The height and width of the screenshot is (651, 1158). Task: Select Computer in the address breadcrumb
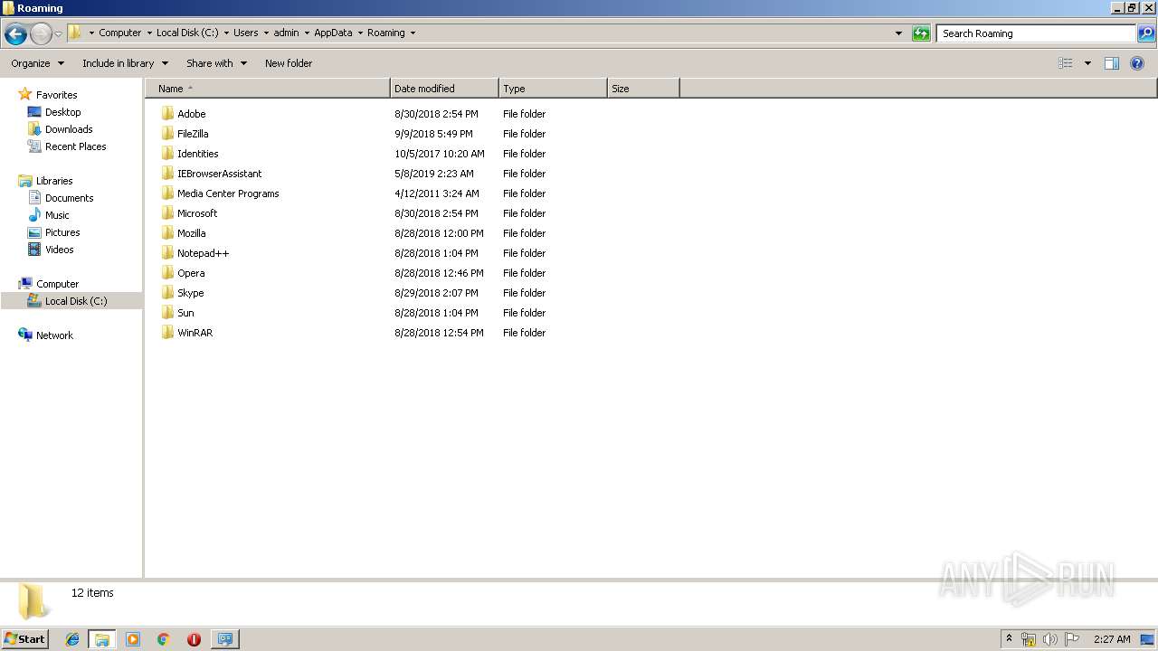click(120, 33)
